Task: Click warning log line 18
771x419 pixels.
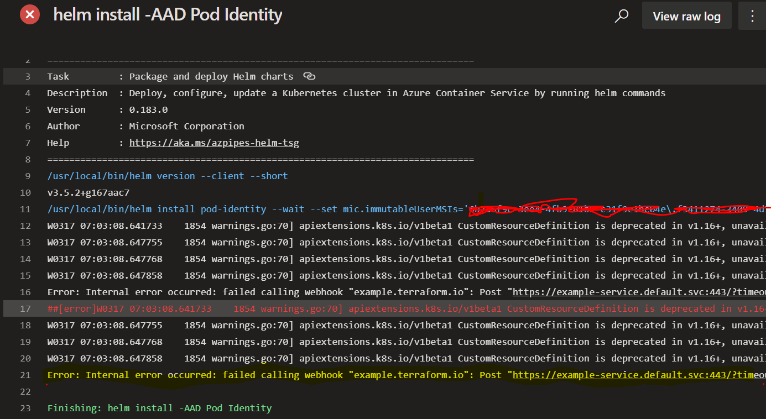Action: click(407, 325)
